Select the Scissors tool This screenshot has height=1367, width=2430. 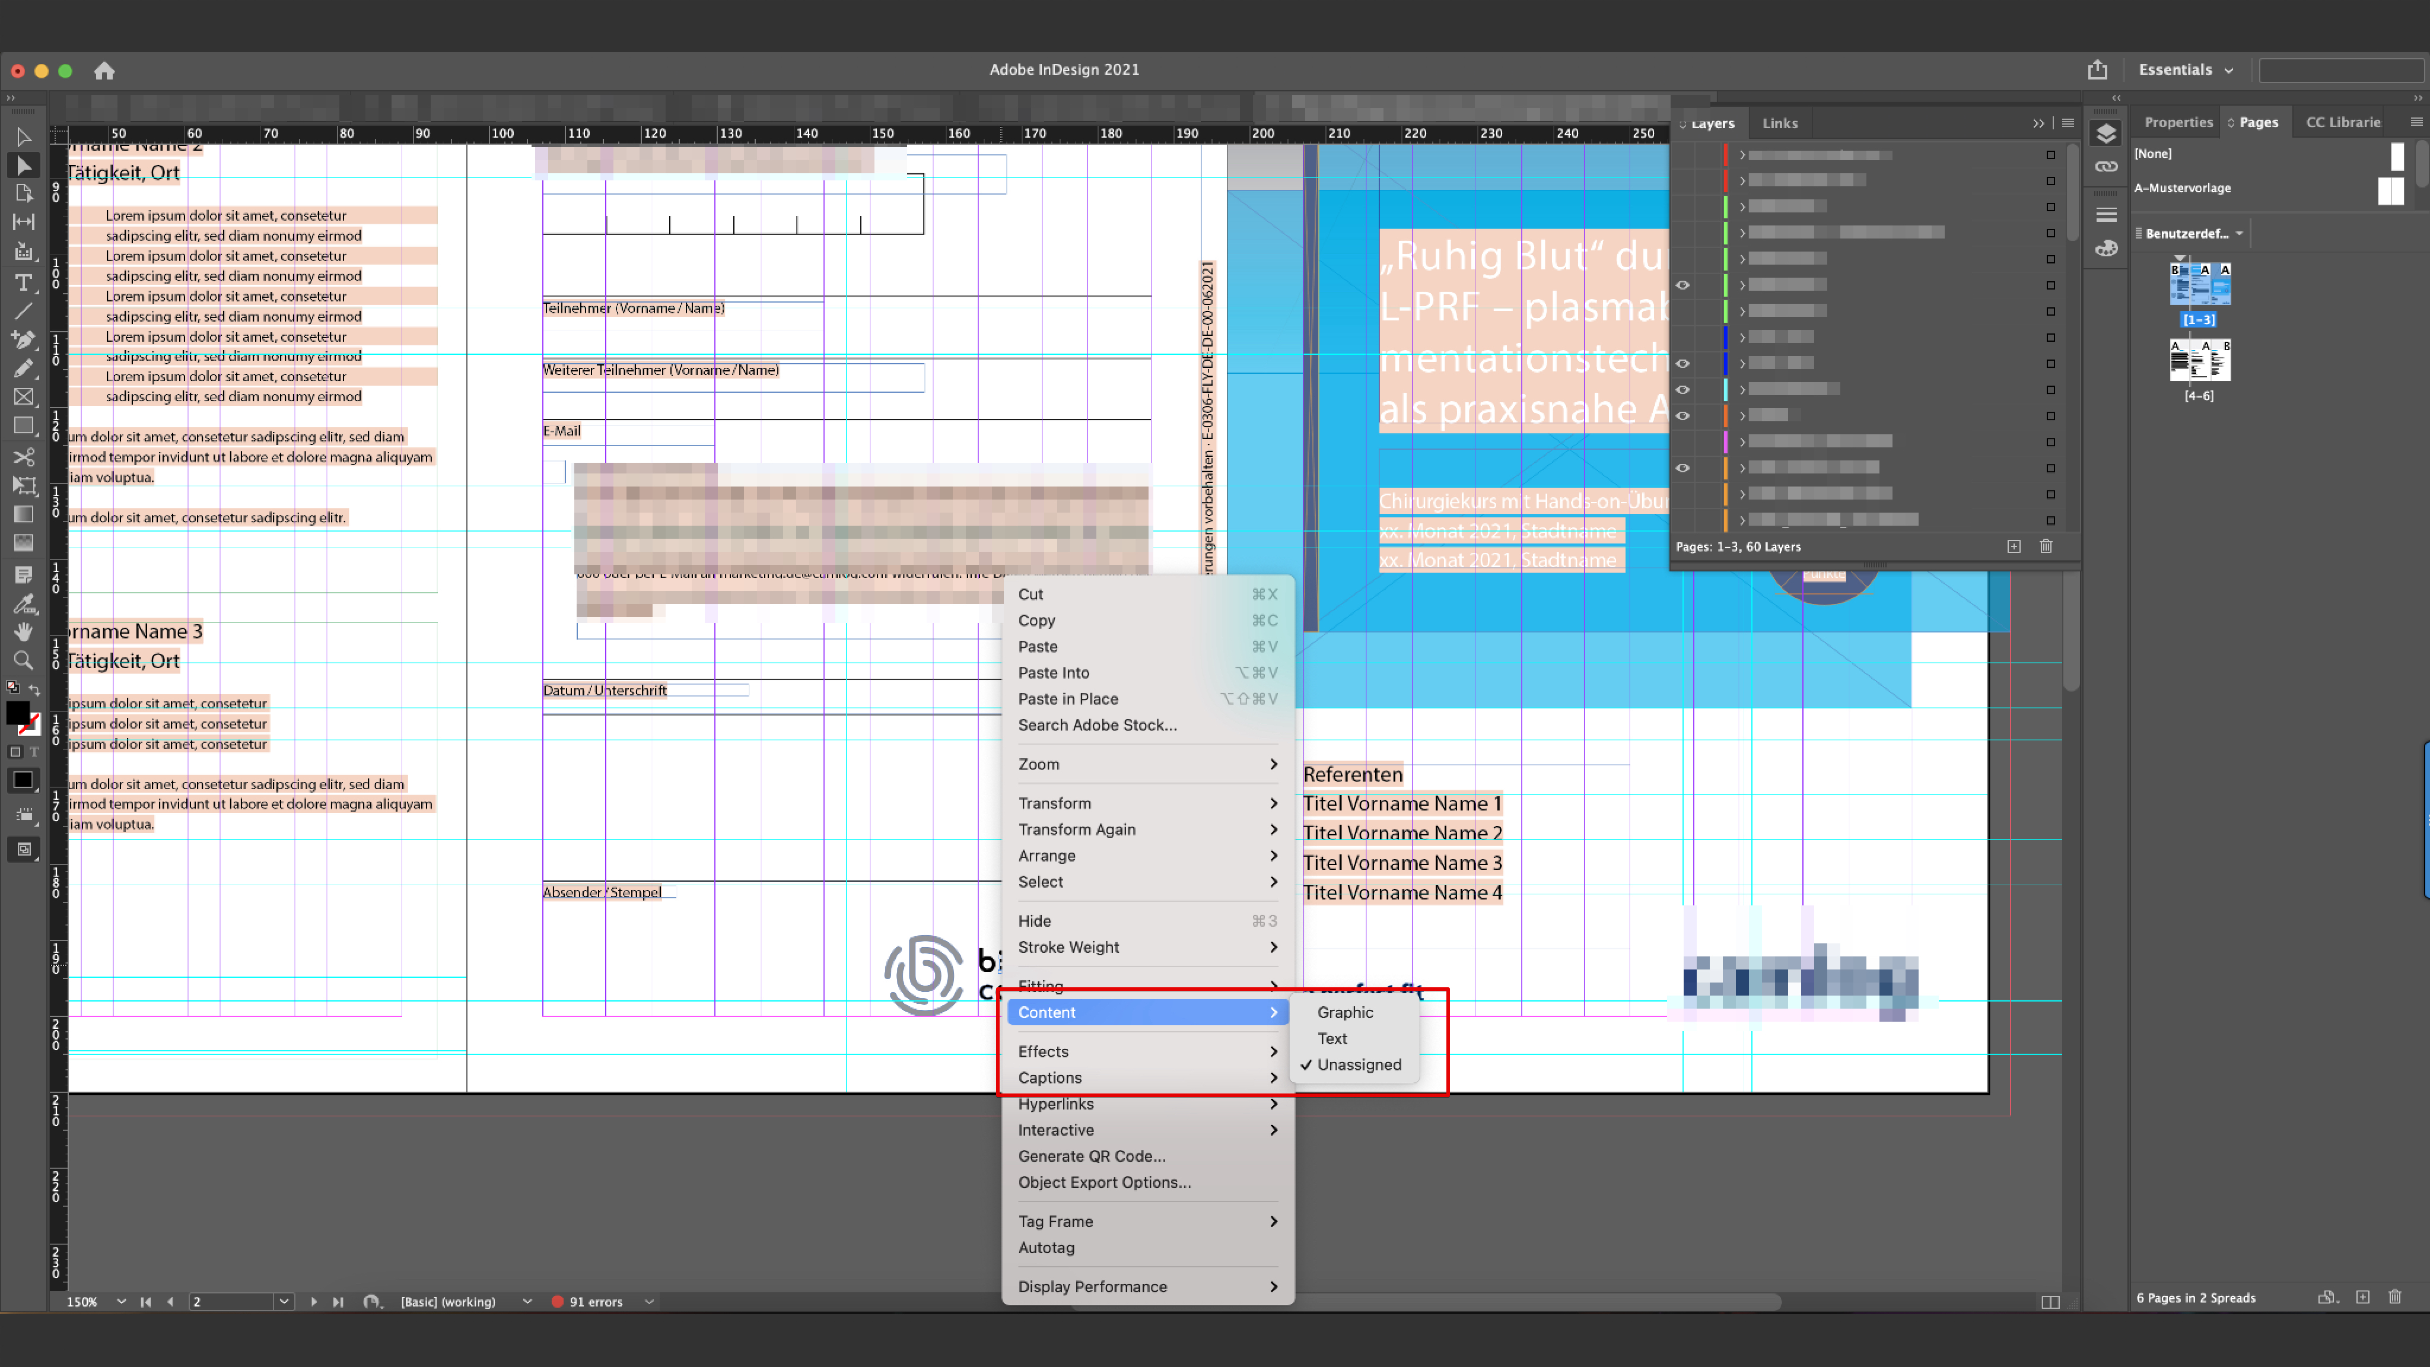(x=24, y=457)
